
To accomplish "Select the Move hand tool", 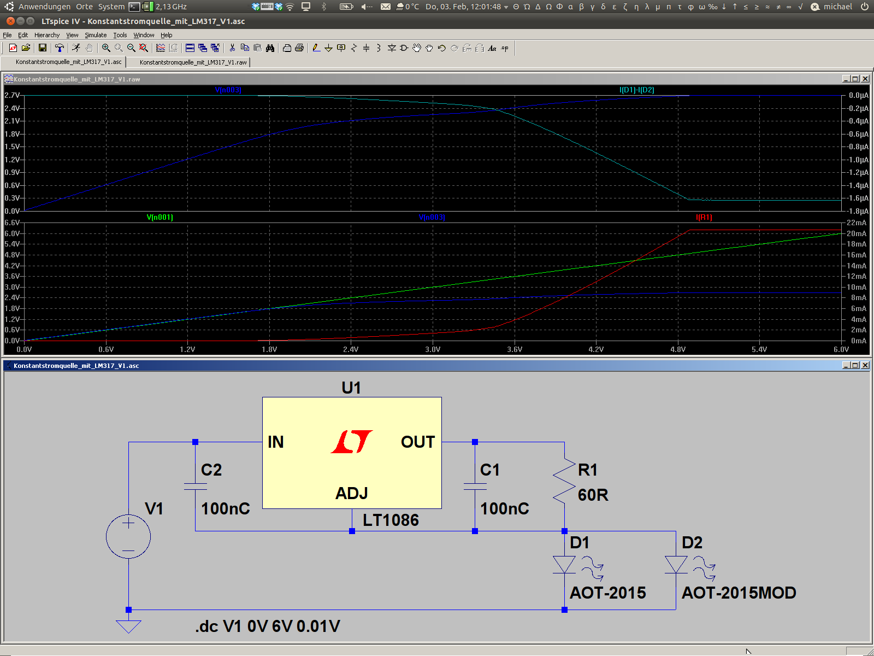I will click(417, 48).
